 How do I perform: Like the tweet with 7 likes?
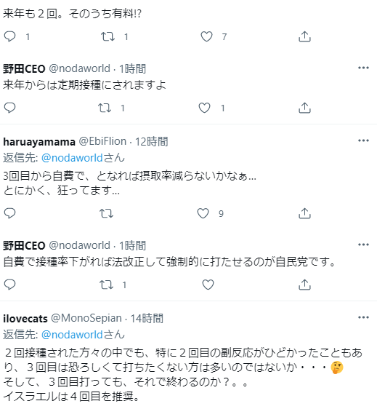(x=206, y=36)
